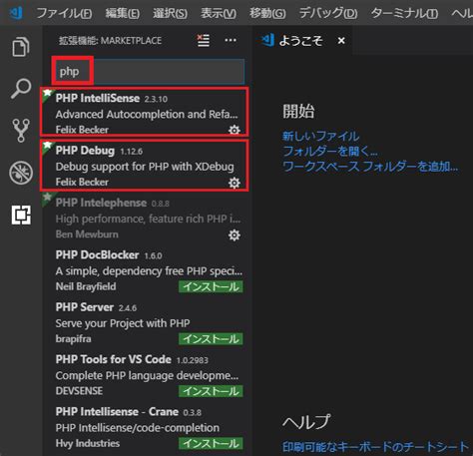Image resolution: width=473 pixels, height=456 pixels.
Task: Open the Search view in activity bar
Action: point(21,89)
